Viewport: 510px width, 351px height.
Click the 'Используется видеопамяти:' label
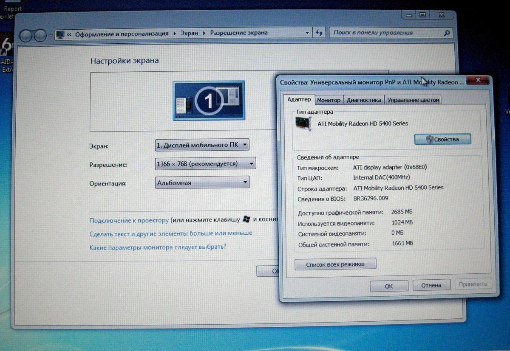[336, 223]
